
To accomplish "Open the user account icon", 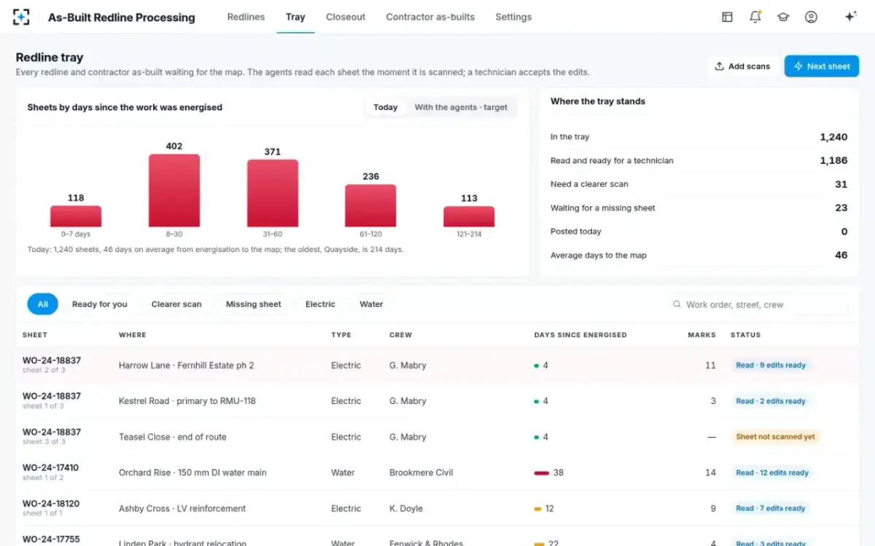I will click(x=811, y=17).
